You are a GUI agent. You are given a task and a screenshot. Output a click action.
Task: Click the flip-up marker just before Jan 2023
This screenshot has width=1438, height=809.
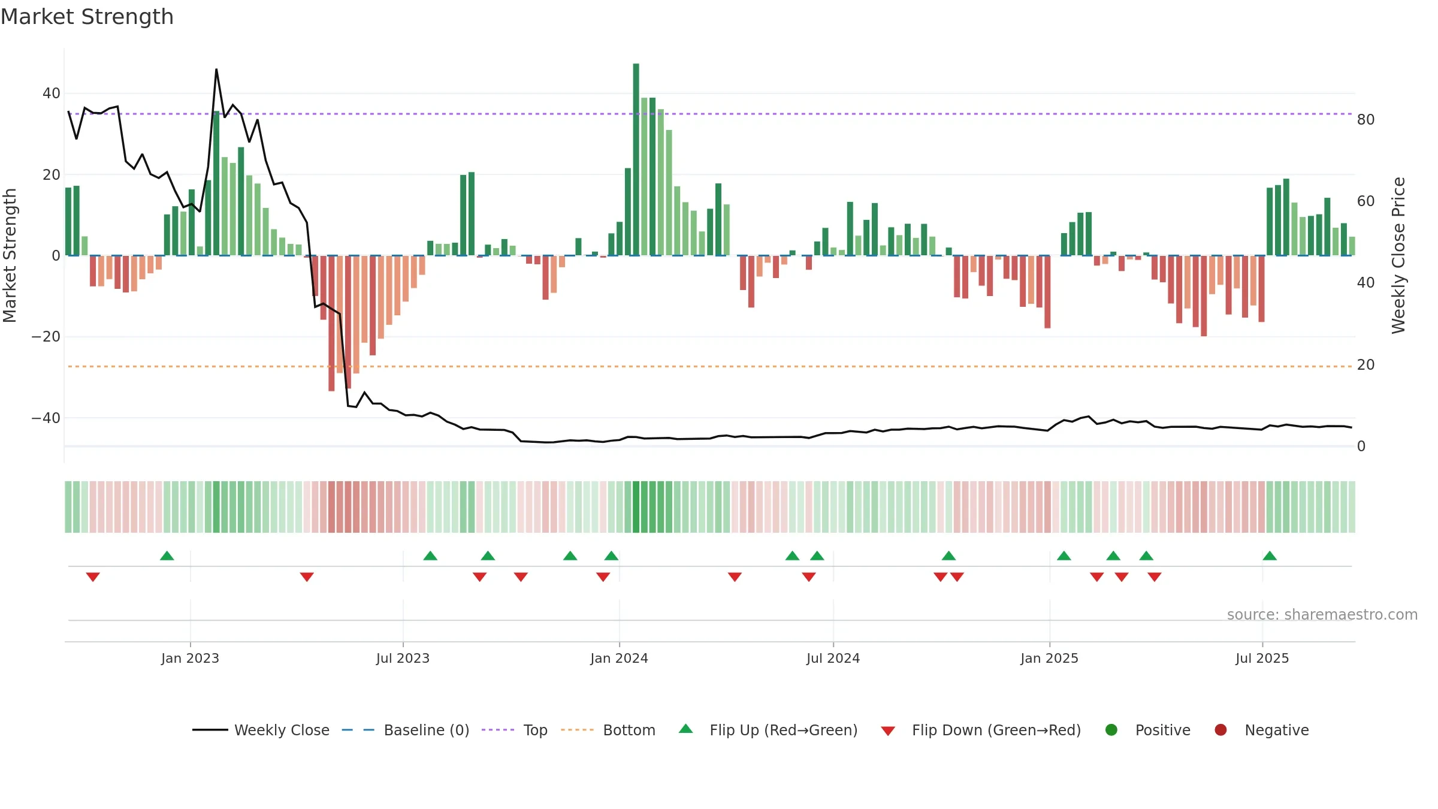(167, 556)
